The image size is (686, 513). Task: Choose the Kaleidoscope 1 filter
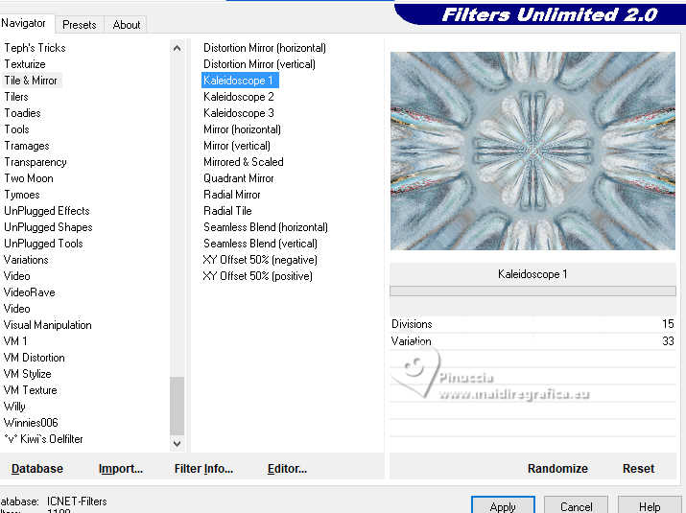tap(240, 81)
